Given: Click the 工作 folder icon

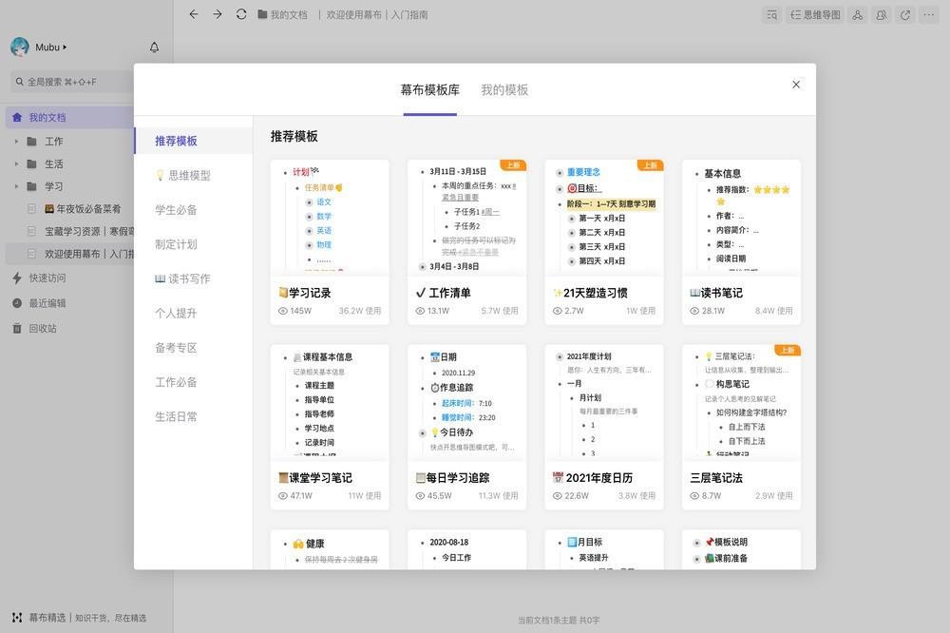Looking at the screenshot, I should pos(32,142).
